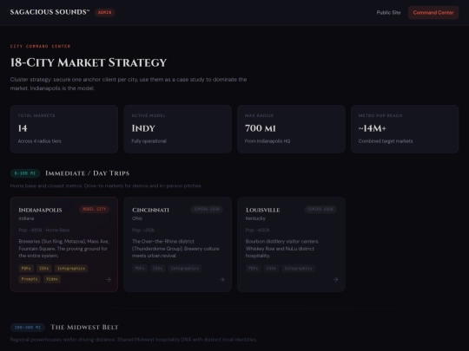
Task: Click Cincinnati's COMING SOON badge
Action: coord(207,209)
